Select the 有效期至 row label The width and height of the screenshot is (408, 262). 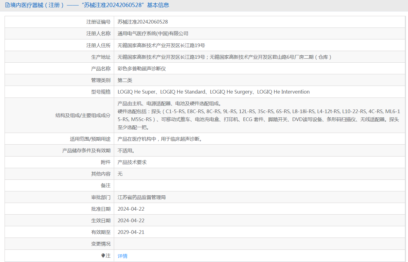(101, 232)
